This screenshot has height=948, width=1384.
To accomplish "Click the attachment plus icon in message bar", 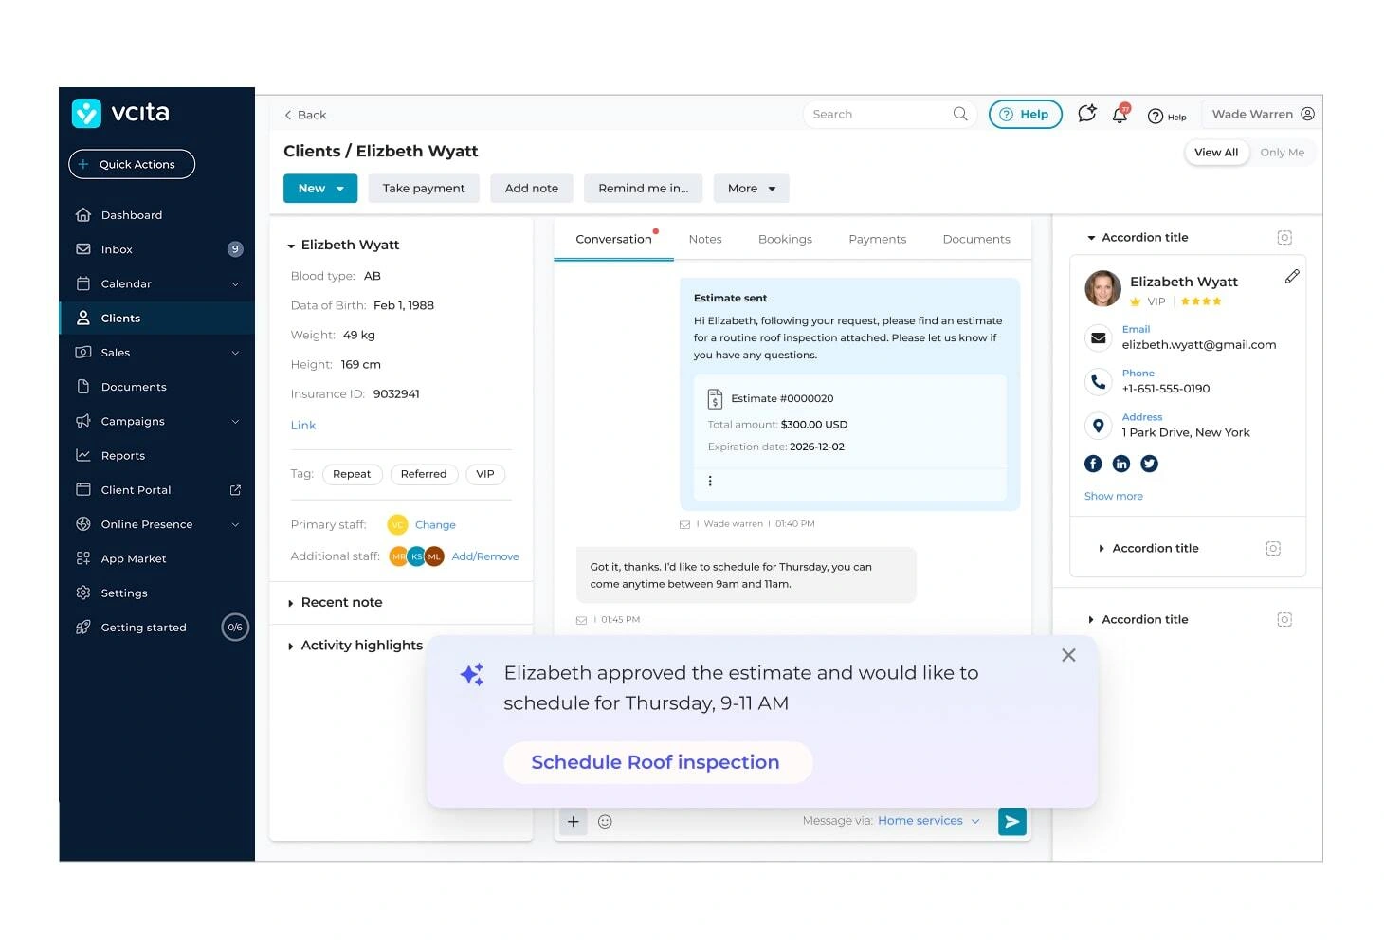I will pyautogui.click(x=574, y=821).
